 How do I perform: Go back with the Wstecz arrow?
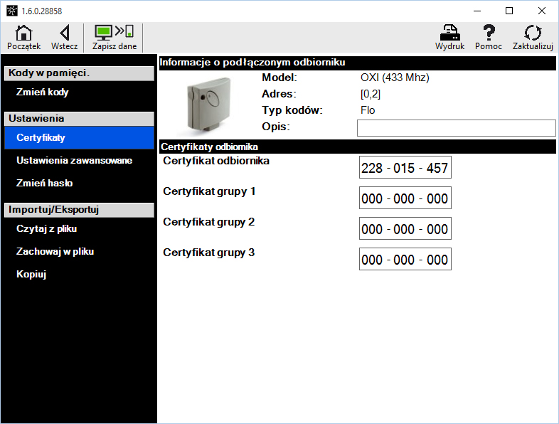64,37
